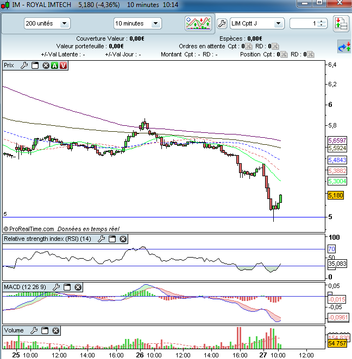Click the green A buy button in Prix
This screenshot has width=352, height=359.
54,66
